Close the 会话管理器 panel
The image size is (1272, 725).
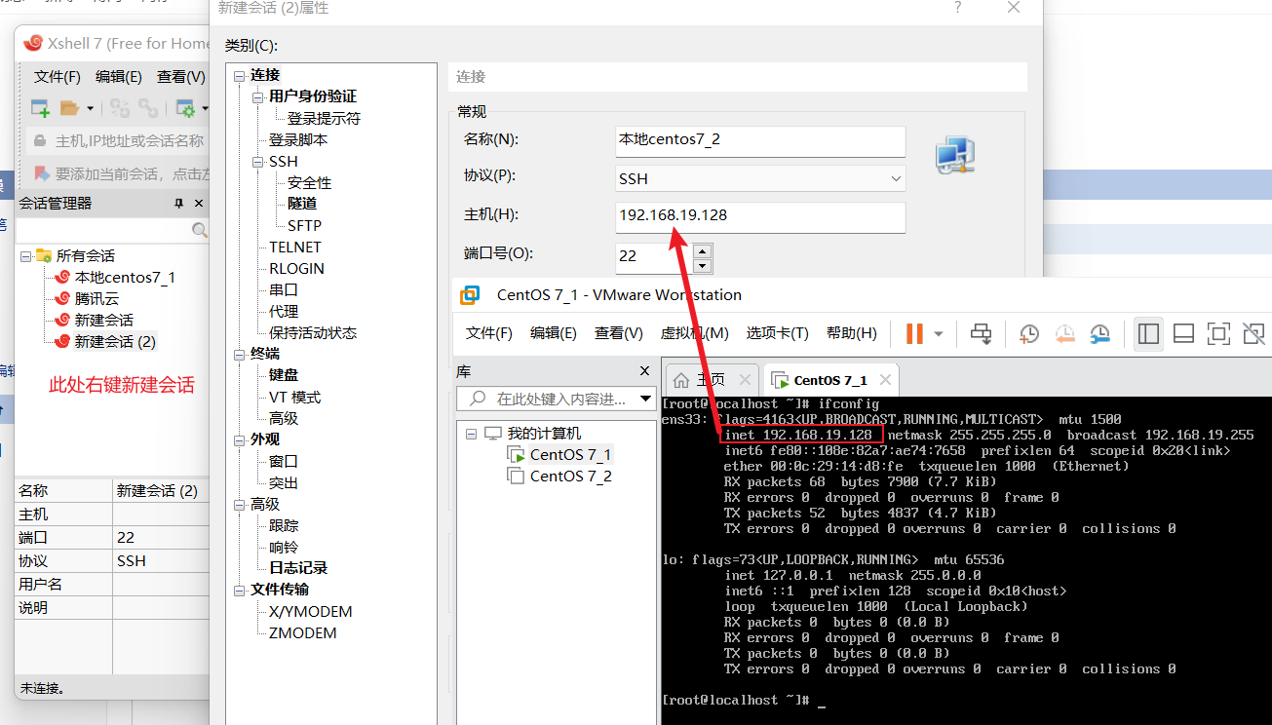pos(199,204)
